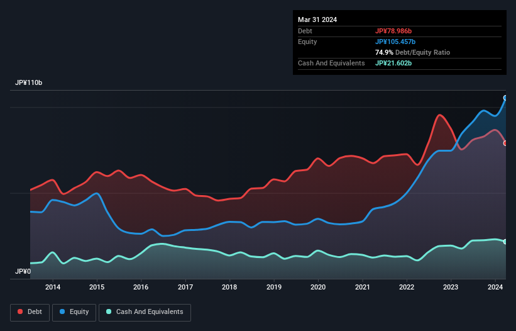Click the JP¥0 y-axis label

(23, 271)
